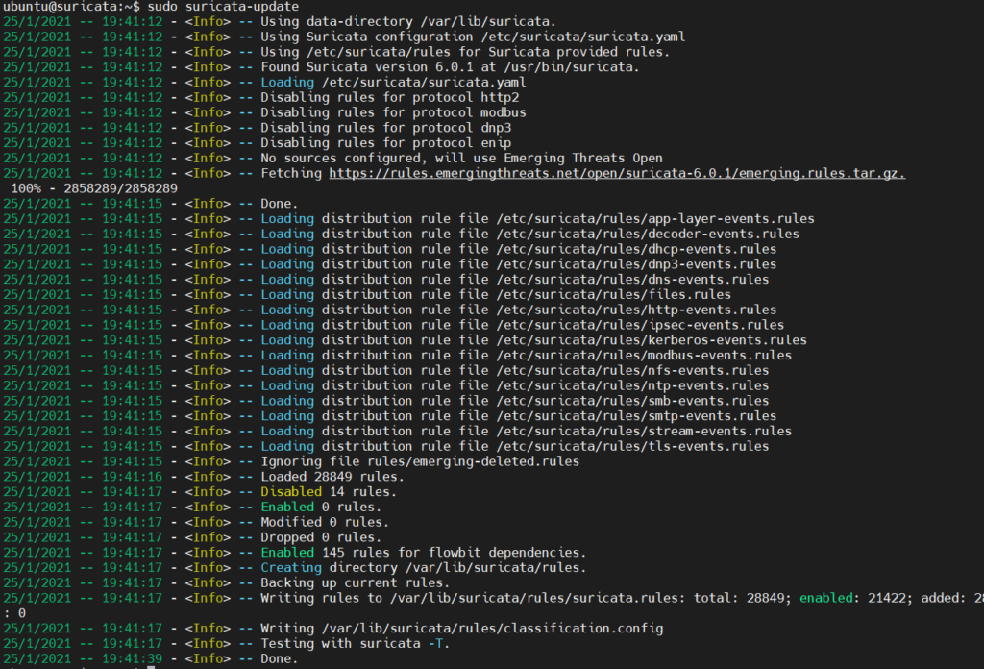
Task: Click the 19:41:16 timestamp
Action: [132, 477]
